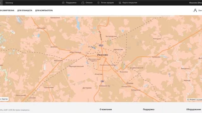
Task: Click the Богданиха label on the map
Action: tap(136, 90)
